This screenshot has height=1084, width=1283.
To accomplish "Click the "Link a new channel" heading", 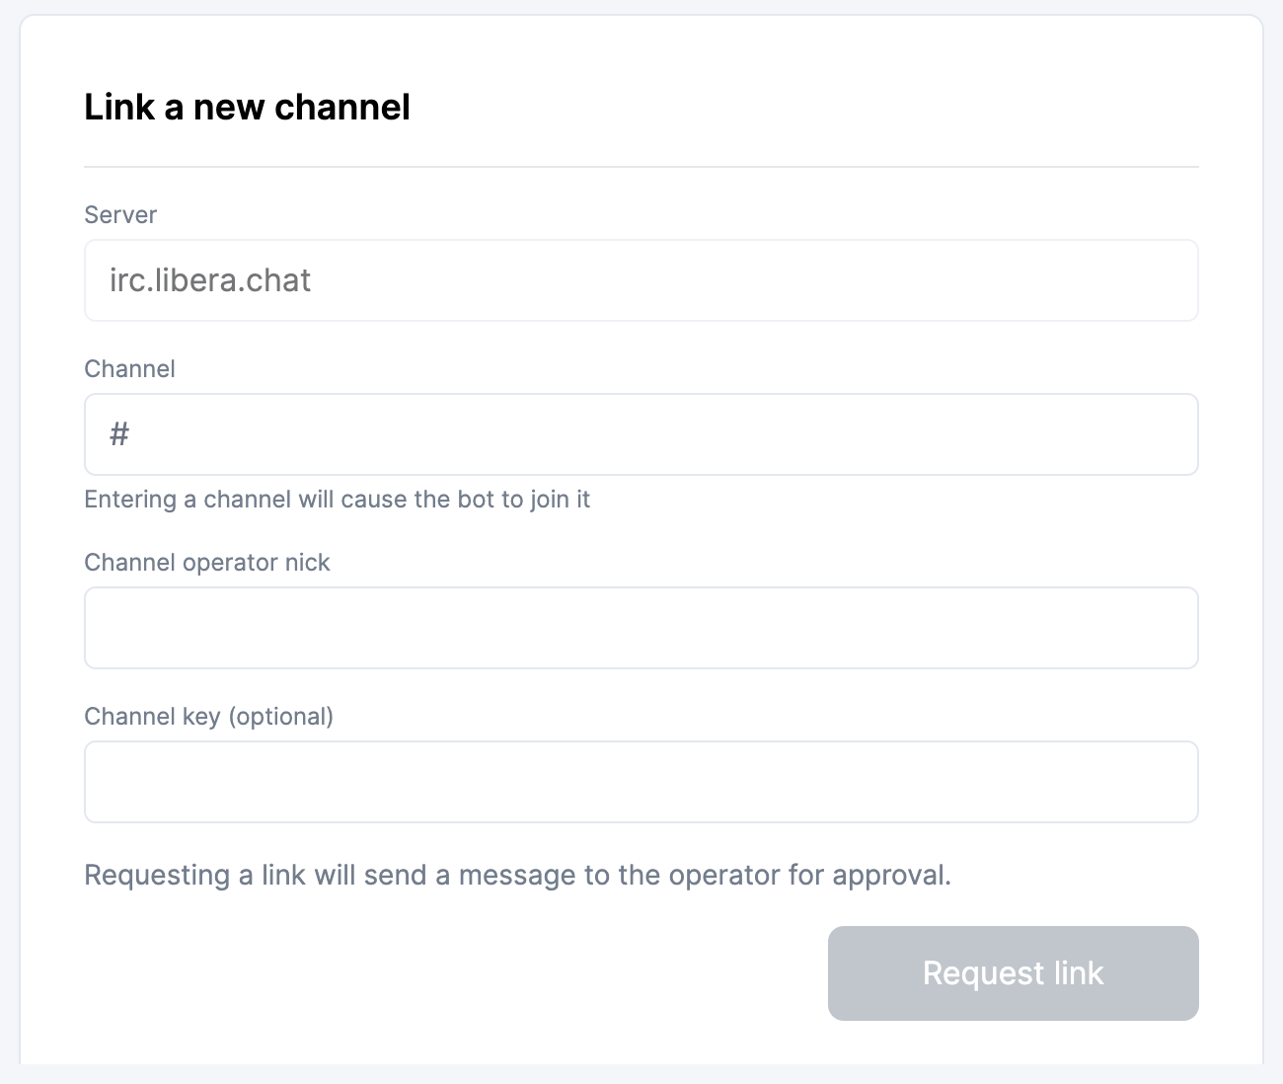I will (x=247, y=107).
